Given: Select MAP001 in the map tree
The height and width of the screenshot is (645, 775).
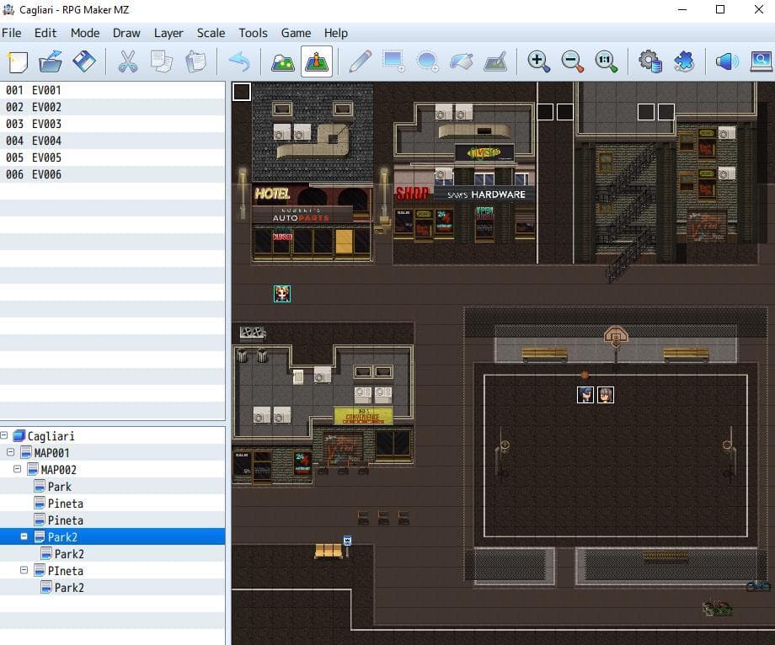Looking at the screenshot, I should (51, 453).
